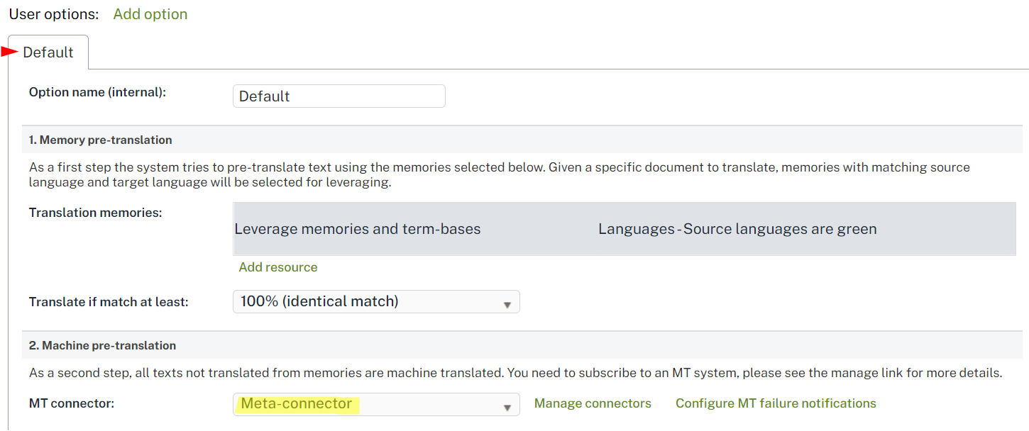Click the 'Languages - Source languages are green' header
1029x431 pixels.
point(739,228)
